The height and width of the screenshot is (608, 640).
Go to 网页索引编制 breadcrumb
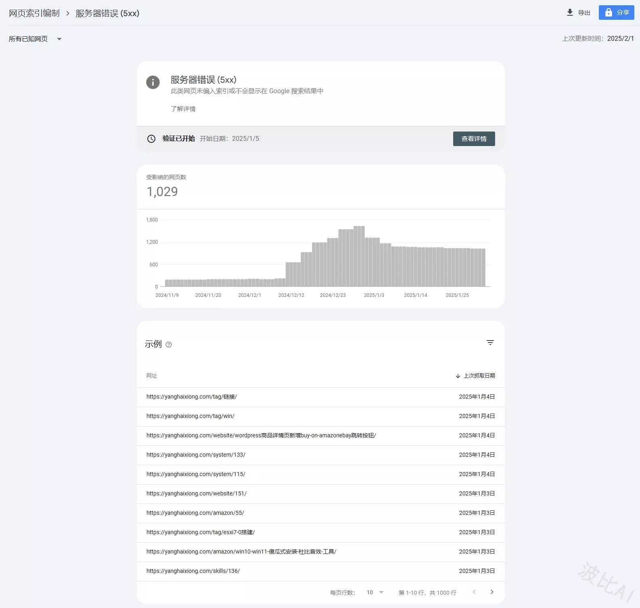coord(34,13)
